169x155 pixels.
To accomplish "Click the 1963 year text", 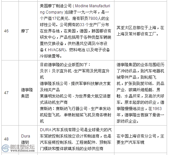I will click(157, 109).
